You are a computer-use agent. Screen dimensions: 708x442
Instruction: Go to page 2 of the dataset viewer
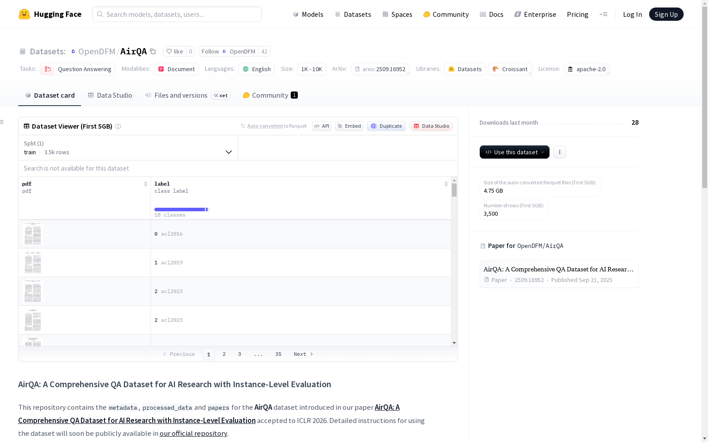(224, 354)
